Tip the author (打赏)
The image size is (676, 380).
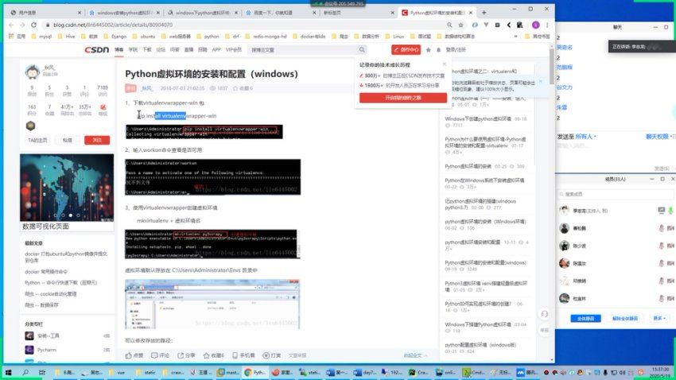[272, 355]
